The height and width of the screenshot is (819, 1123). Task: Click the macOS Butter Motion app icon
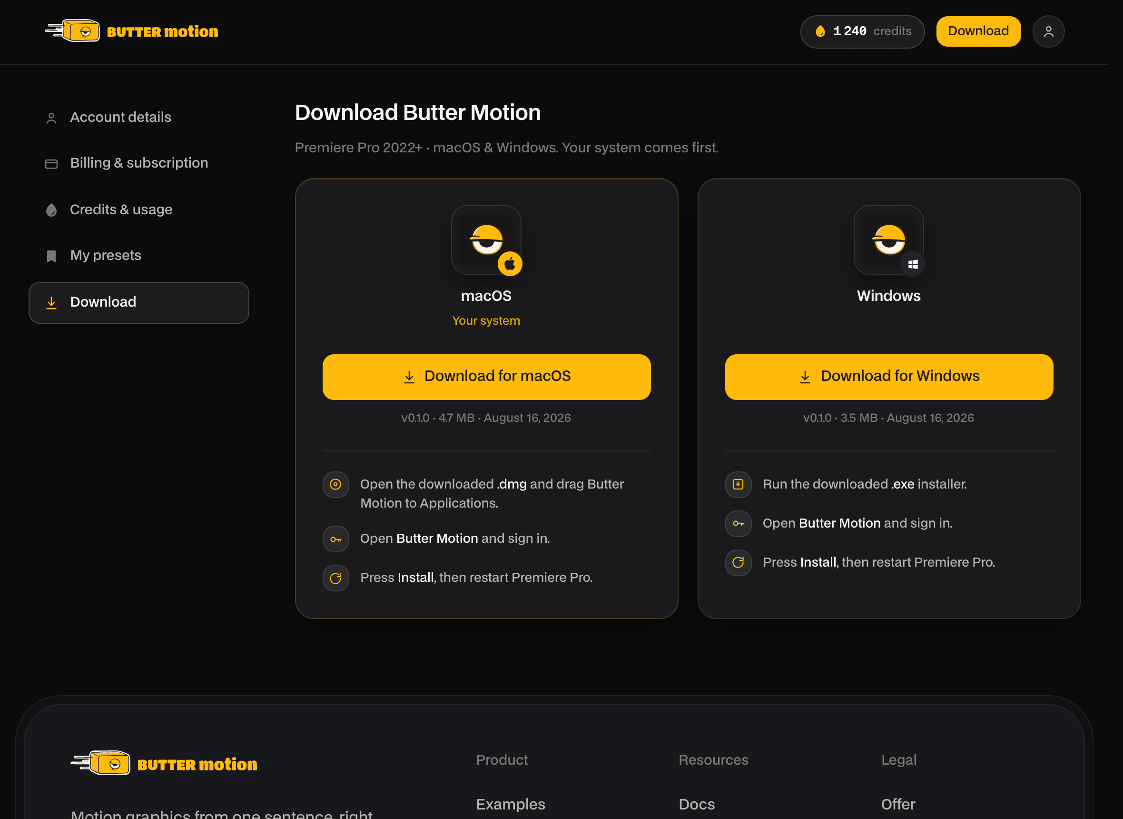click(x=486, y=240)
